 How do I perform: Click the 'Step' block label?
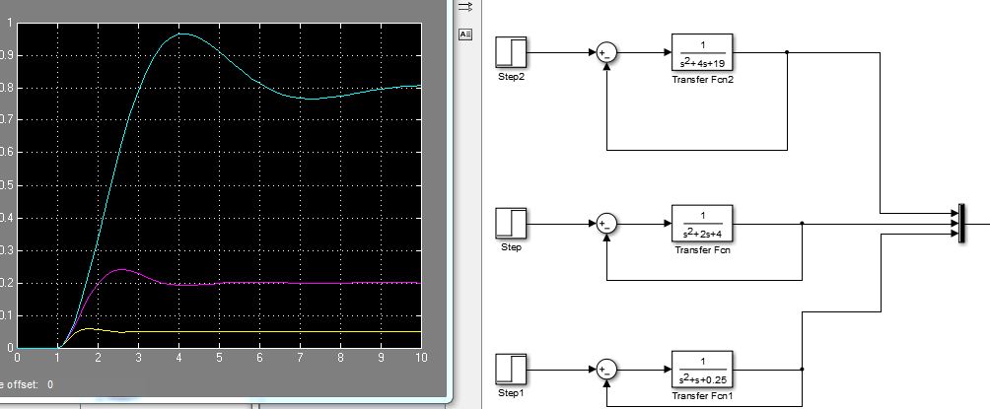[511, 247]
